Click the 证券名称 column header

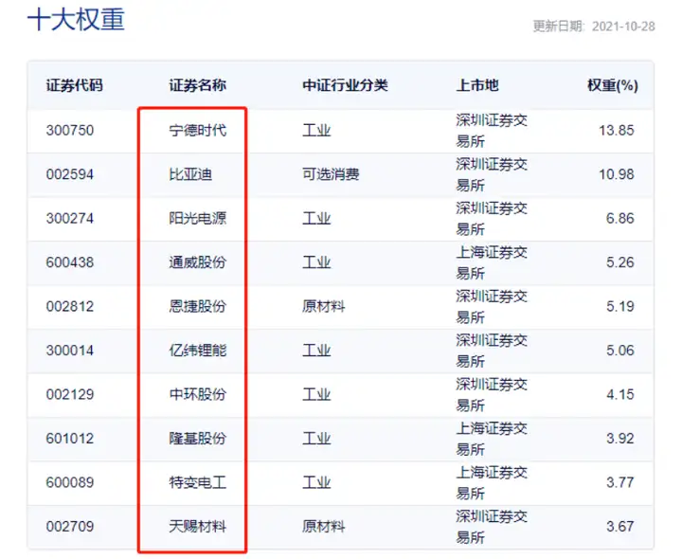click(x=197, y=85)
